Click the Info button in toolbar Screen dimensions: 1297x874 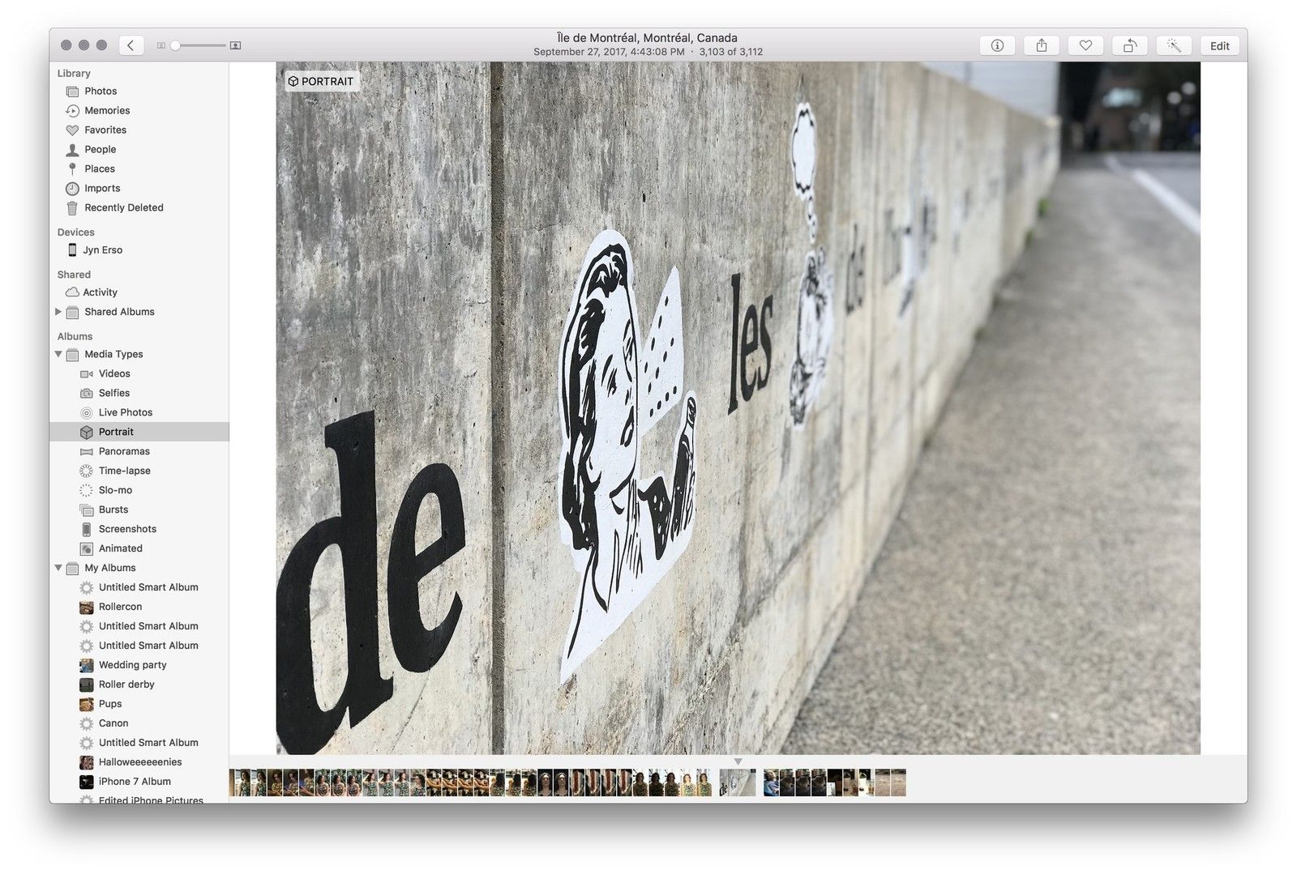click(997, 46)
